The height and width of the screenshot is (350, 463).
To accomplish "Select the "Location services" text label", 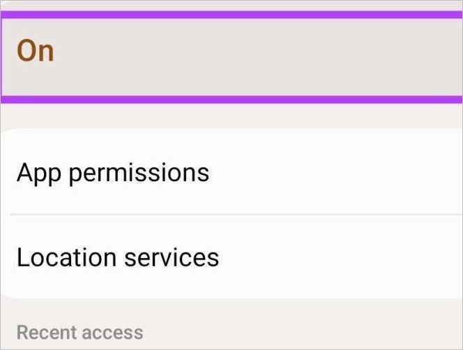I will point(118,257).
